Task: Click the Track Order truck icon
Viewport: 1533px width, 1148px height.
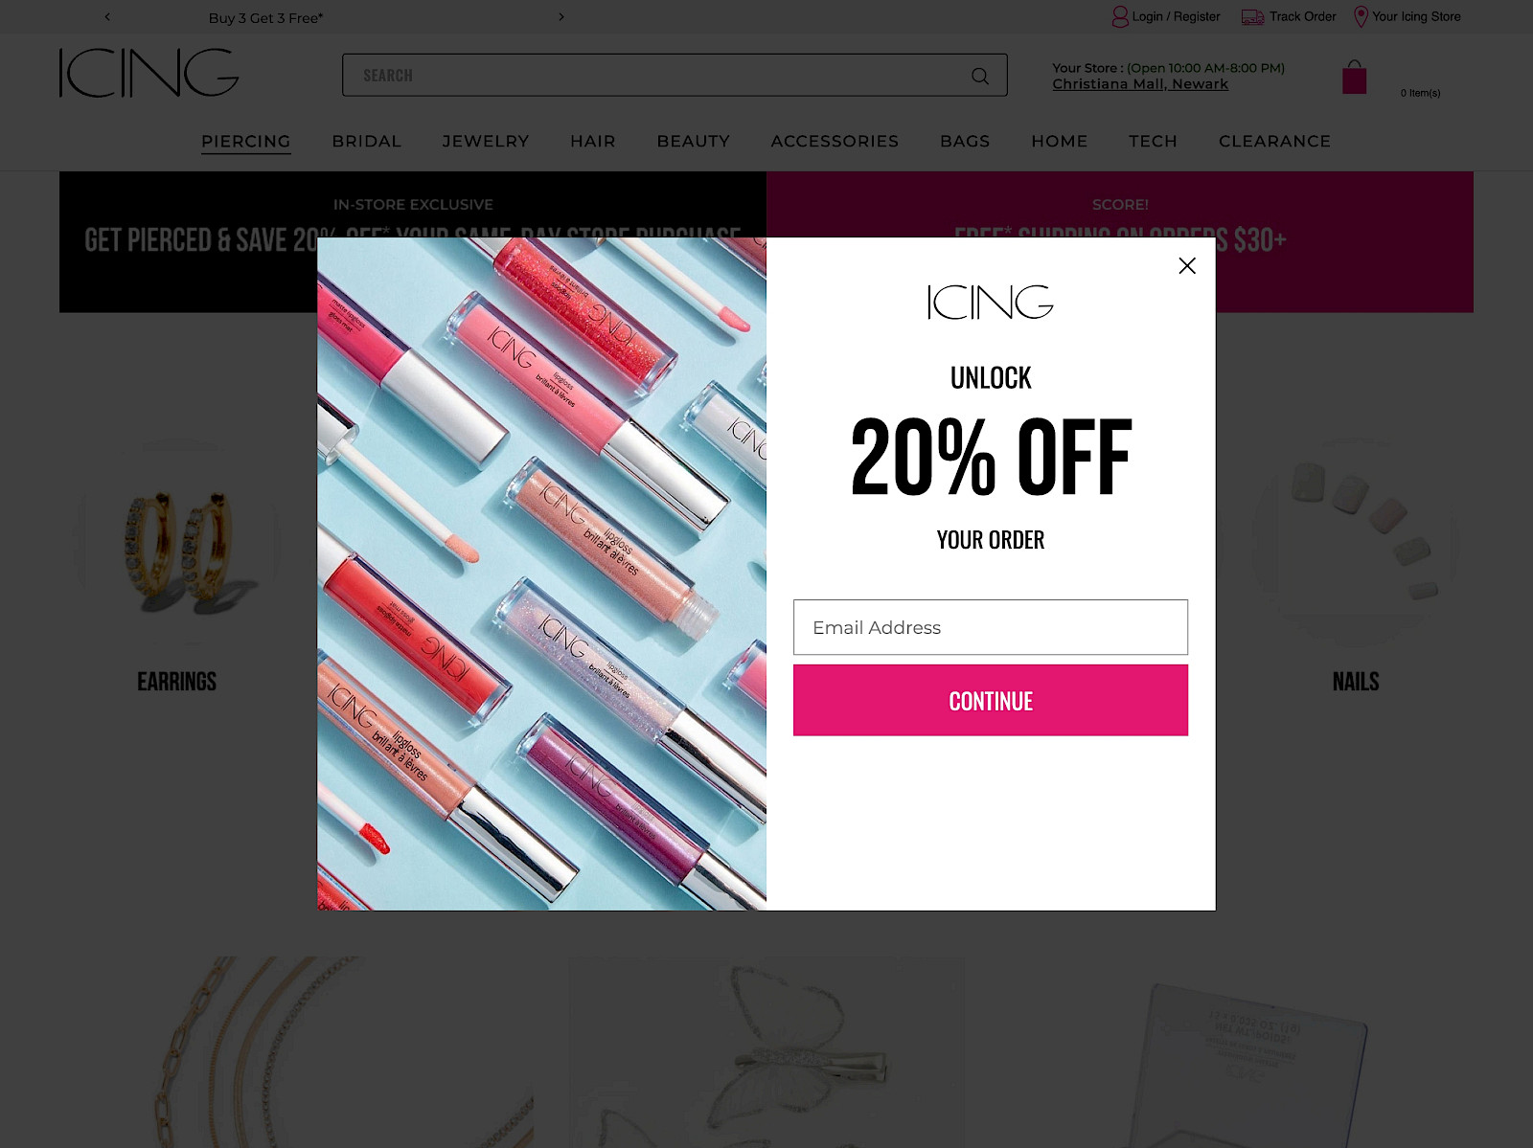Action: coord(1252,17)
